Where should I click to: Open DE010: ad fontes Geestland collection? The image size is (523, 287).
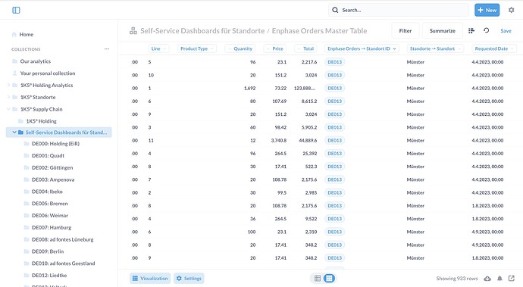pos(64,264)
